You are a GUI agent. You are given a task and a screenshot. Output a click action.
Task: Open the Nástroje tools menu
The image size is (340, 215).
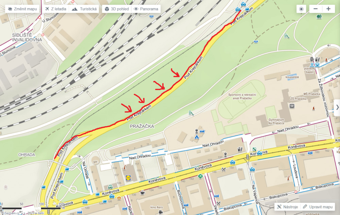tap(287, 207)
